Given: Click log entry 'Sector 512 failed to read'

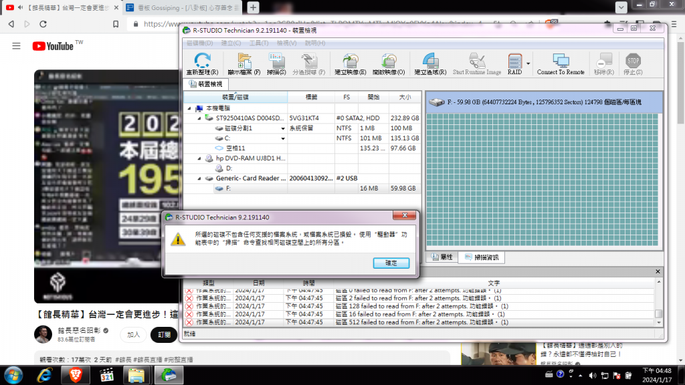Looking at the screenshot, I should pyautogui.click(x=419, y=322).
